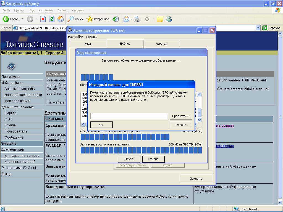The height and width of the screenshot is (212, 283).
Task: Click the Forward arrow icon in the browser toolbar
Action: click(30, 19)
